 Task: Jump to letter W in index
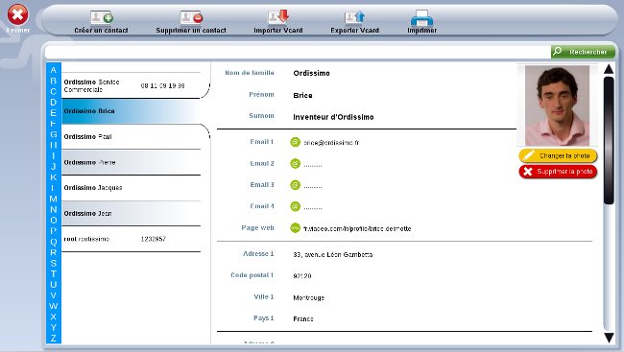[54, 306]
